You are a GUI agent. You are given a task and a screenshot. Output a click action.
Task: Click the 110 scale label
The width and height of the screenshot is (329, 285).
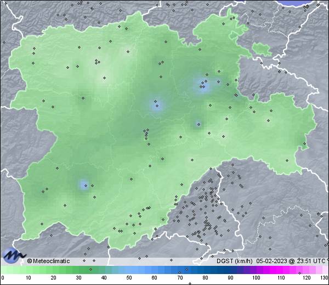[281, 278]
